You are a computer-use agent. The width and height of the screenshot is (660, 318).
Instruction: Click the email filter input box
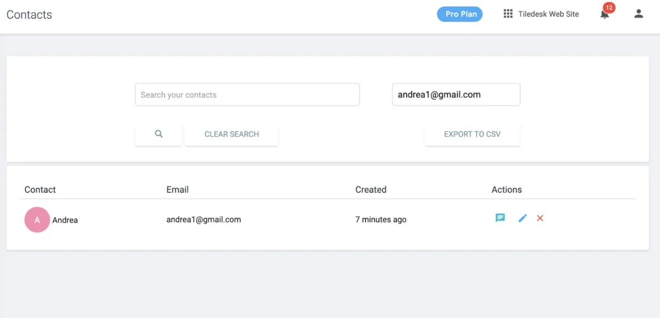point(456,95)
